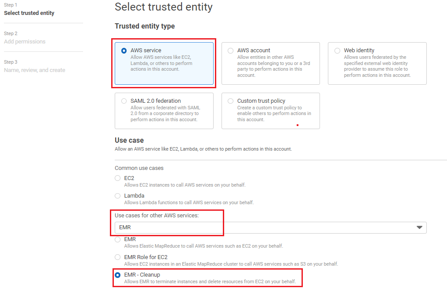The image size is (447, 292).
Task: Click the dropdown arrow beside EMR
Action: tap(419, 227)
